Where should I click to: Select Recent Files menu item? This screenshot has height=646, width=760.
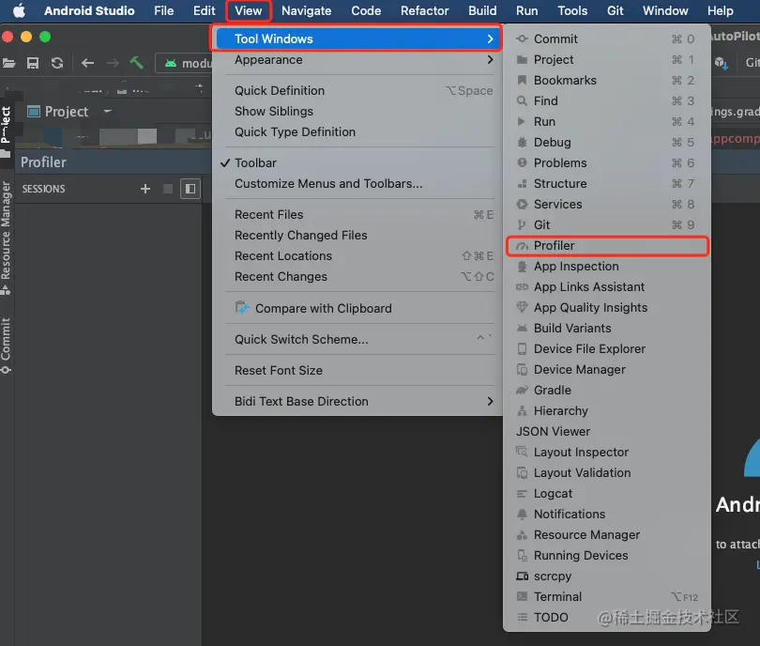coord(358,214)
